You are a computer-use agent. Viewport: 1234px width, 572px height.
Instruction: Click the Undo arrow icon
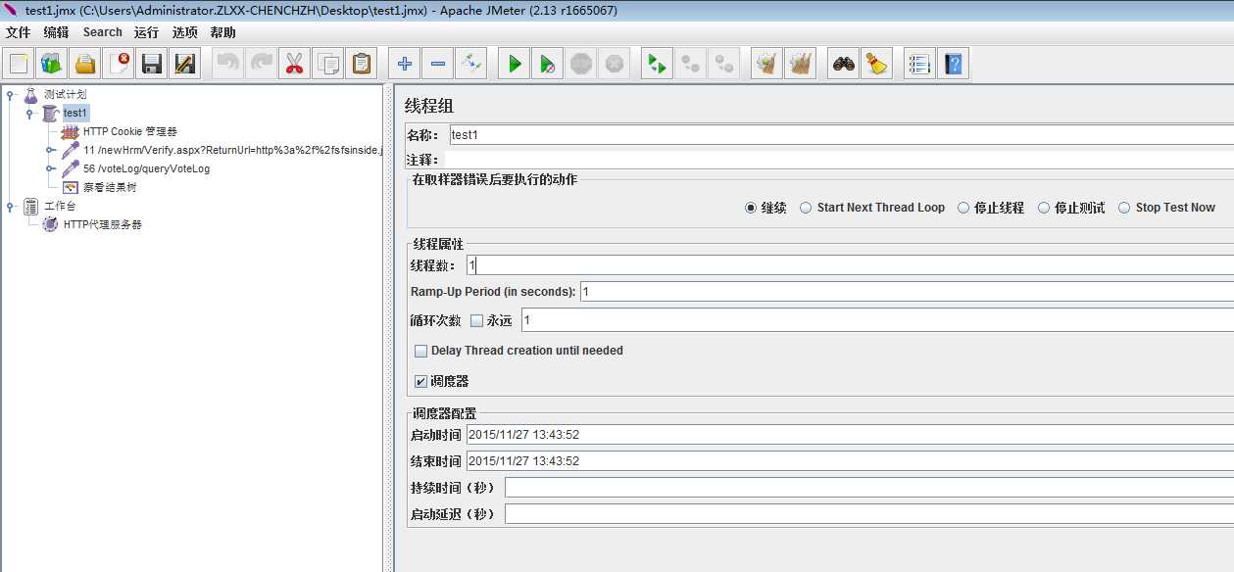point(228,65)
